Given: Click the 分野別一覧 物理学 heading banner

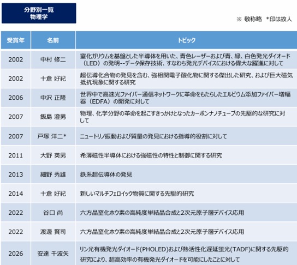Looking at the screenshot, I should pos(39,13).
